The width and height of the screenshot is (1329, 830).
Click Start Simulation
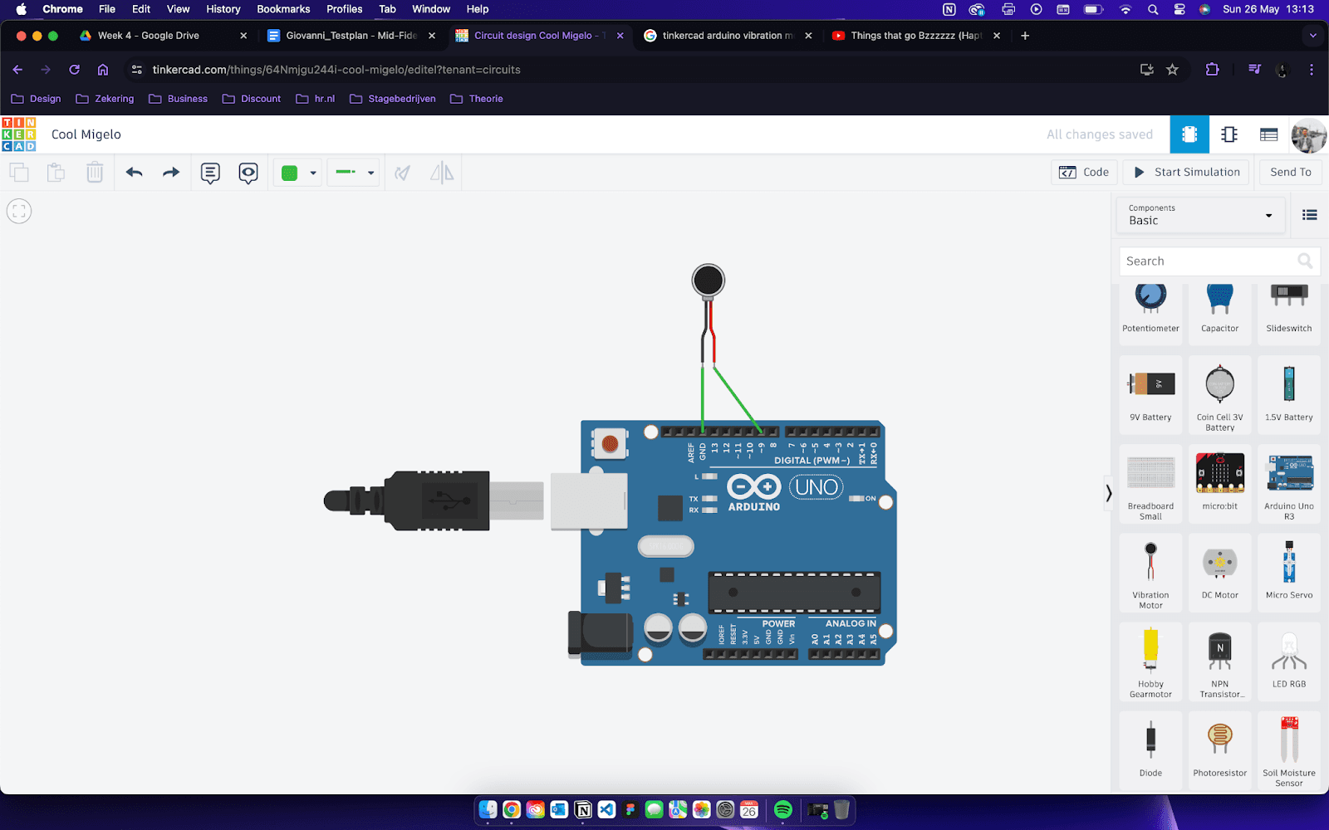1186,172
